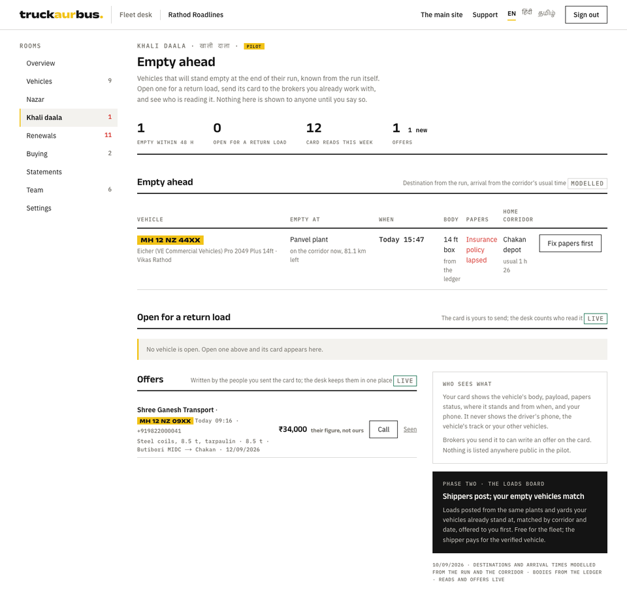
Task: Click the truckaurbus logo
Action: click(61, 15)
